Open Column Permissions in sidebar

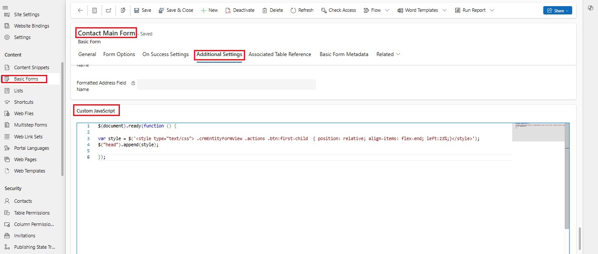[x=34, y=224]
